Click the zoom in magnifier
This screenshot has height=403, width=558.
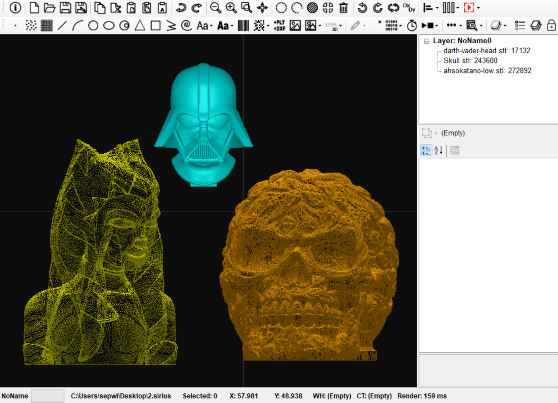[x=231, y=7]
